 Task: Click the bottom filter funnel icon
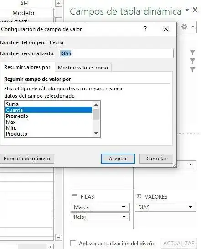193,69
